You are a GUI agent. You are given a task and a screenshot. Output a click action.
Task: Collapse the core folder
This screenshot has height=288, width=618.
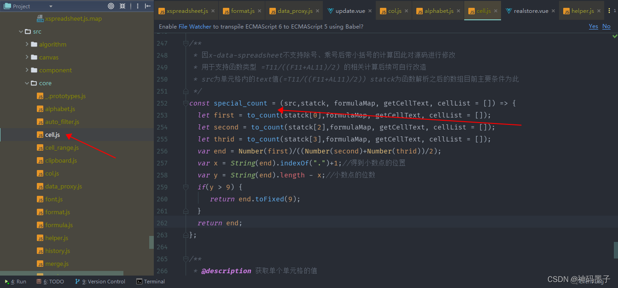click(27, 83)
